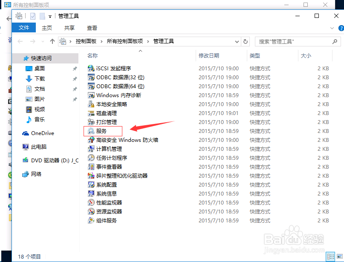Select 此电脑 in the sidebar
Screen dimensions: 344x262
(x=39, y=147)
